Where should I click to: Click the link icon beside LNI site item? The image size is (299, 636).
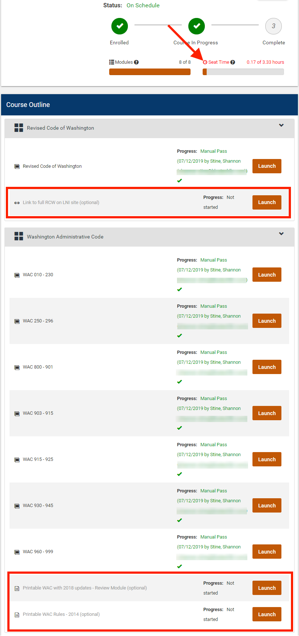click(17, 203)
